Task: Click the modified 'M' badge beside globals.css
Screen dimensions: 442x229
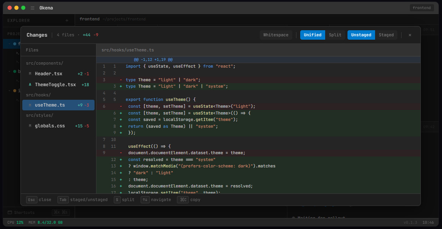Action: tap(30, 126)
